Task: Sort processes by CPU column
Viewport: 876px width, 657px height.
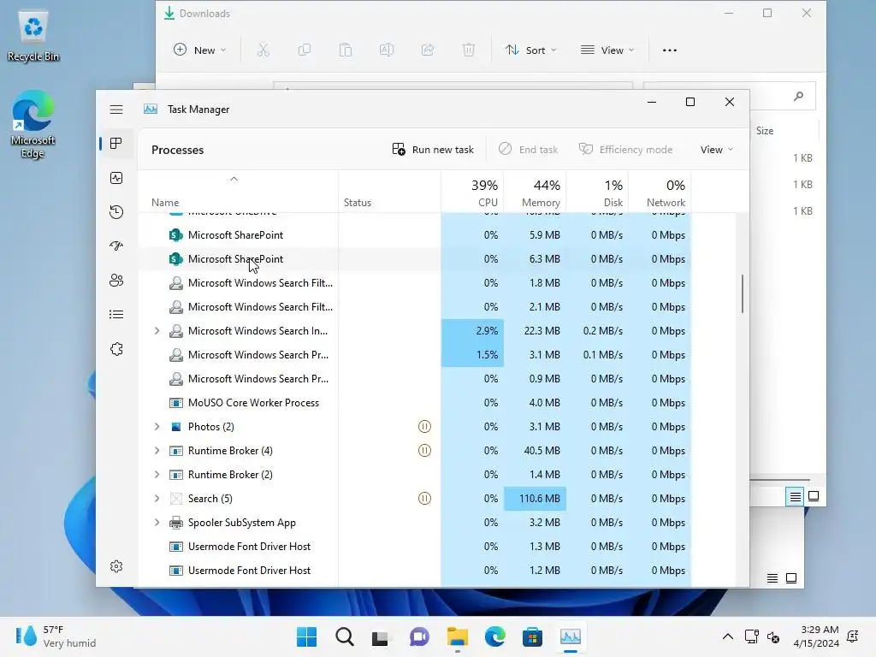Action: (x=472, y=192)
